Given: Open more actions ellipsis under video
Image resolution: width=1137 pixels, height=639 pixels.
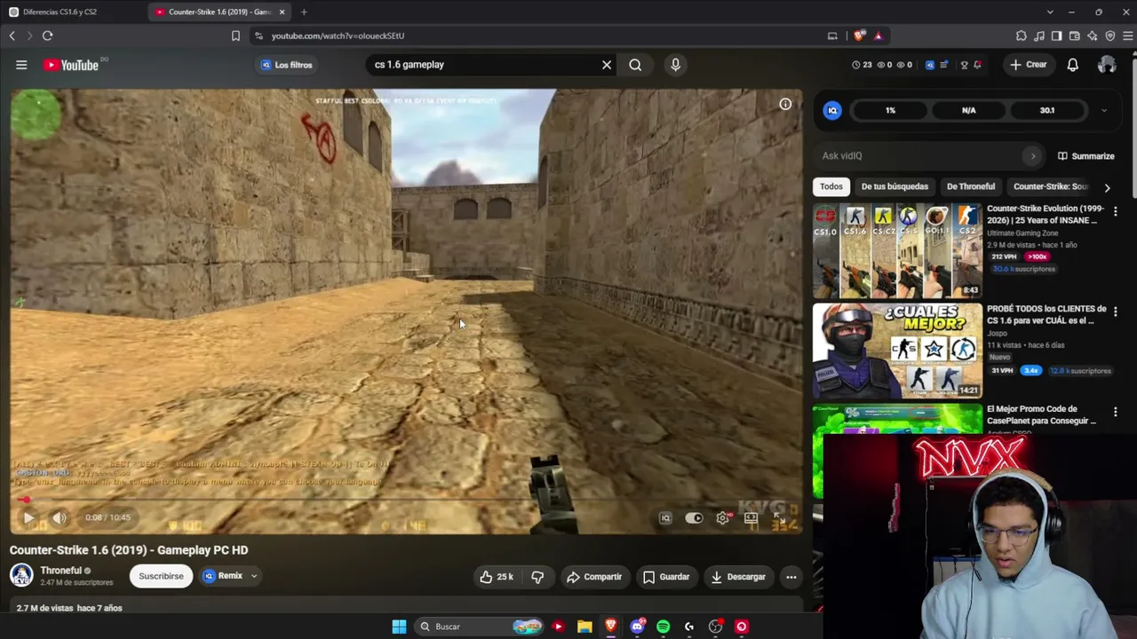Looking at the screenshot, I should [791, 577].
